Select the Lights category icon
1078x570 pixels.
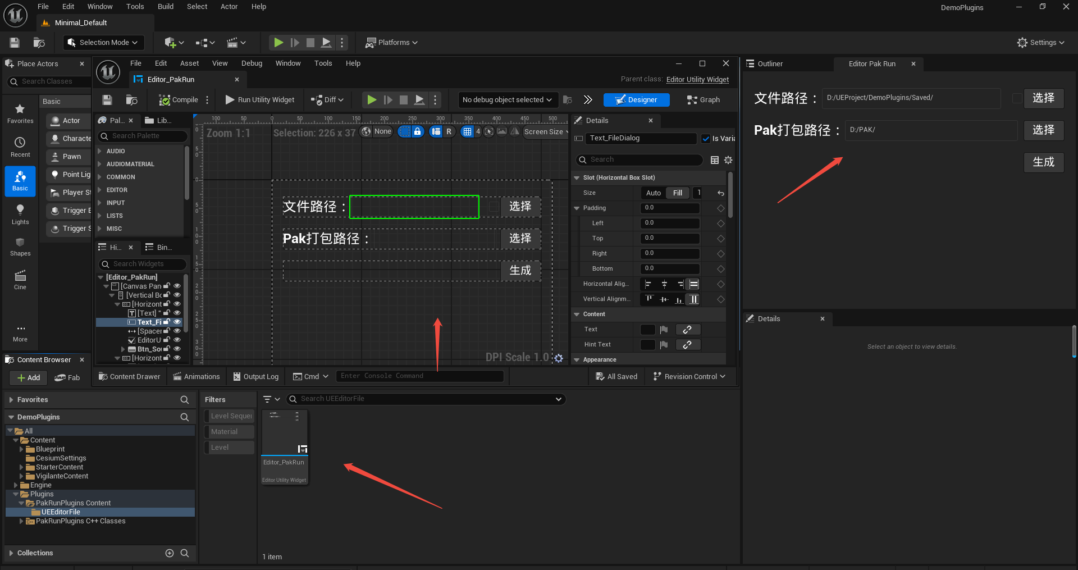tap(20, 215)
